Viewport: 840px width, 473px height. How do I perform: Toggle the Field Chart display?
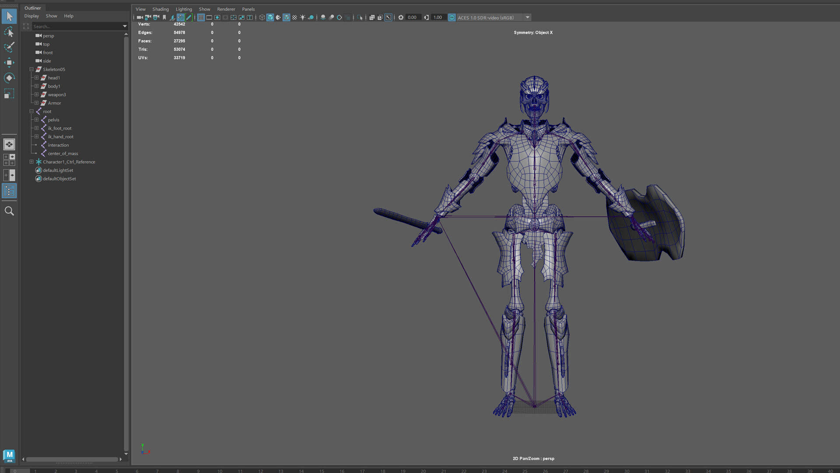coord(233,18)
